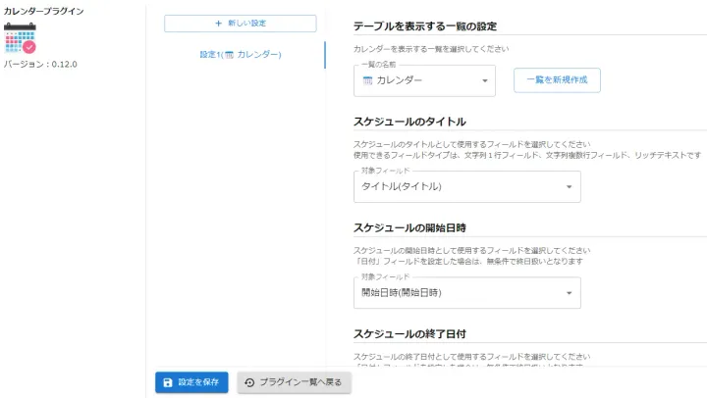Click the スケジュールの終了日付 heading
707x398 pixels.
click(x=409, y=334)
